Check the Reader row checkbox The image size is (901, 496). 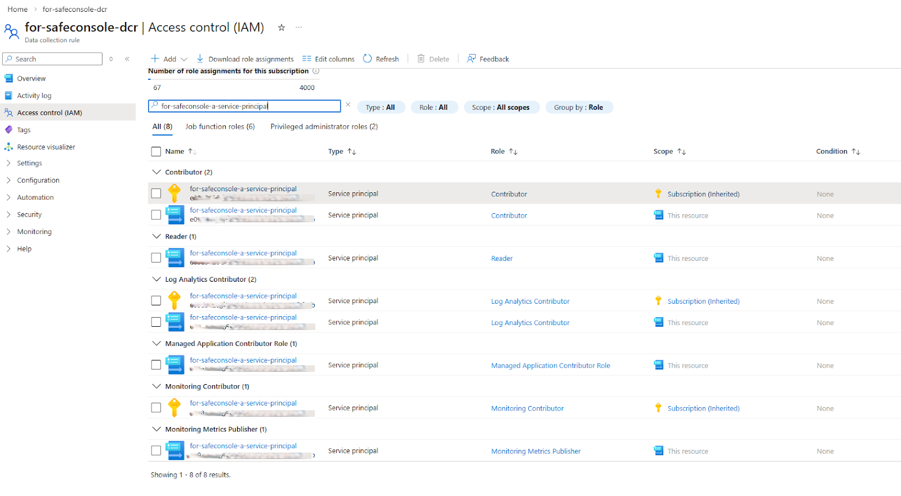pyautogui.click(x=156, y=258)
